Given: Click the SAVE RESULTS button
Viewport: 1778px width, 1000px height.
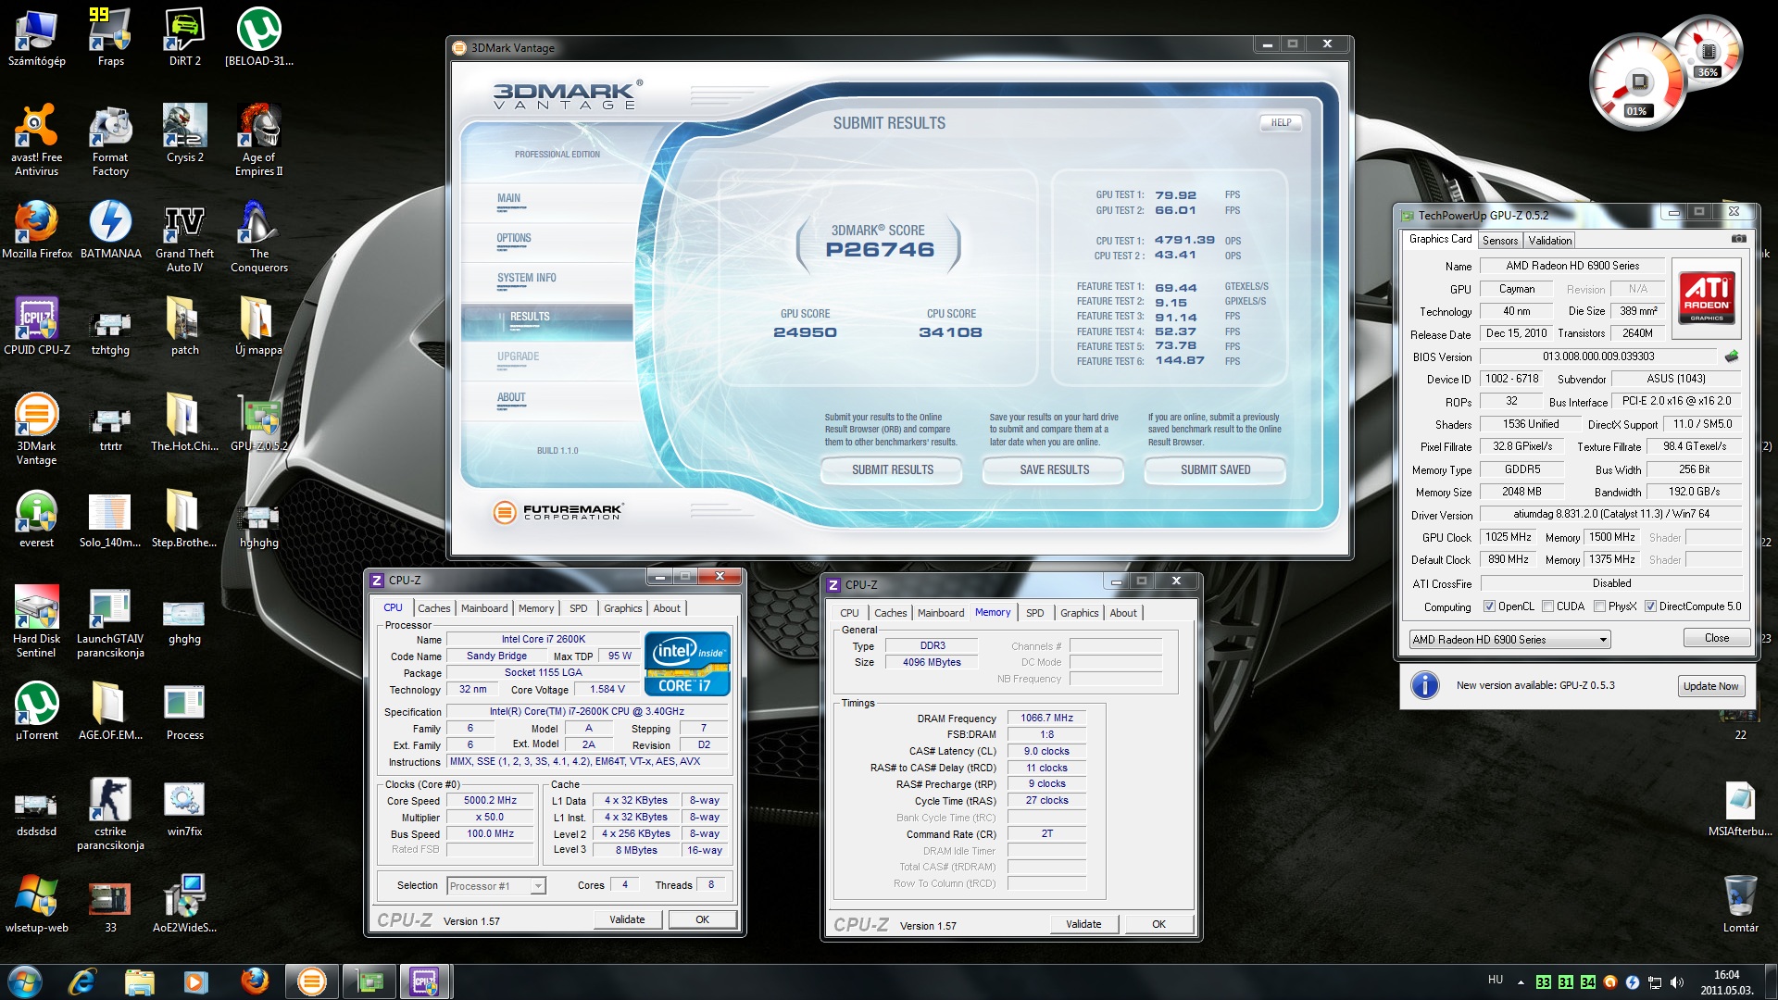Looking at the screenshot, I should coord(1054,470).
